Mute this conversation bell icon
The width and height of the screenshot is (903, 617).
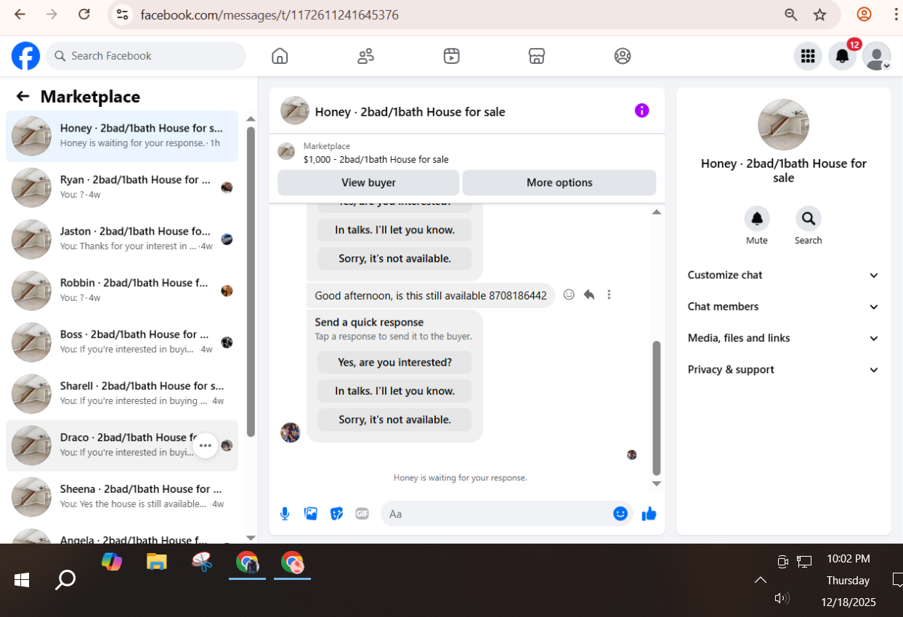pyautogui.click(x=757, y=219)
